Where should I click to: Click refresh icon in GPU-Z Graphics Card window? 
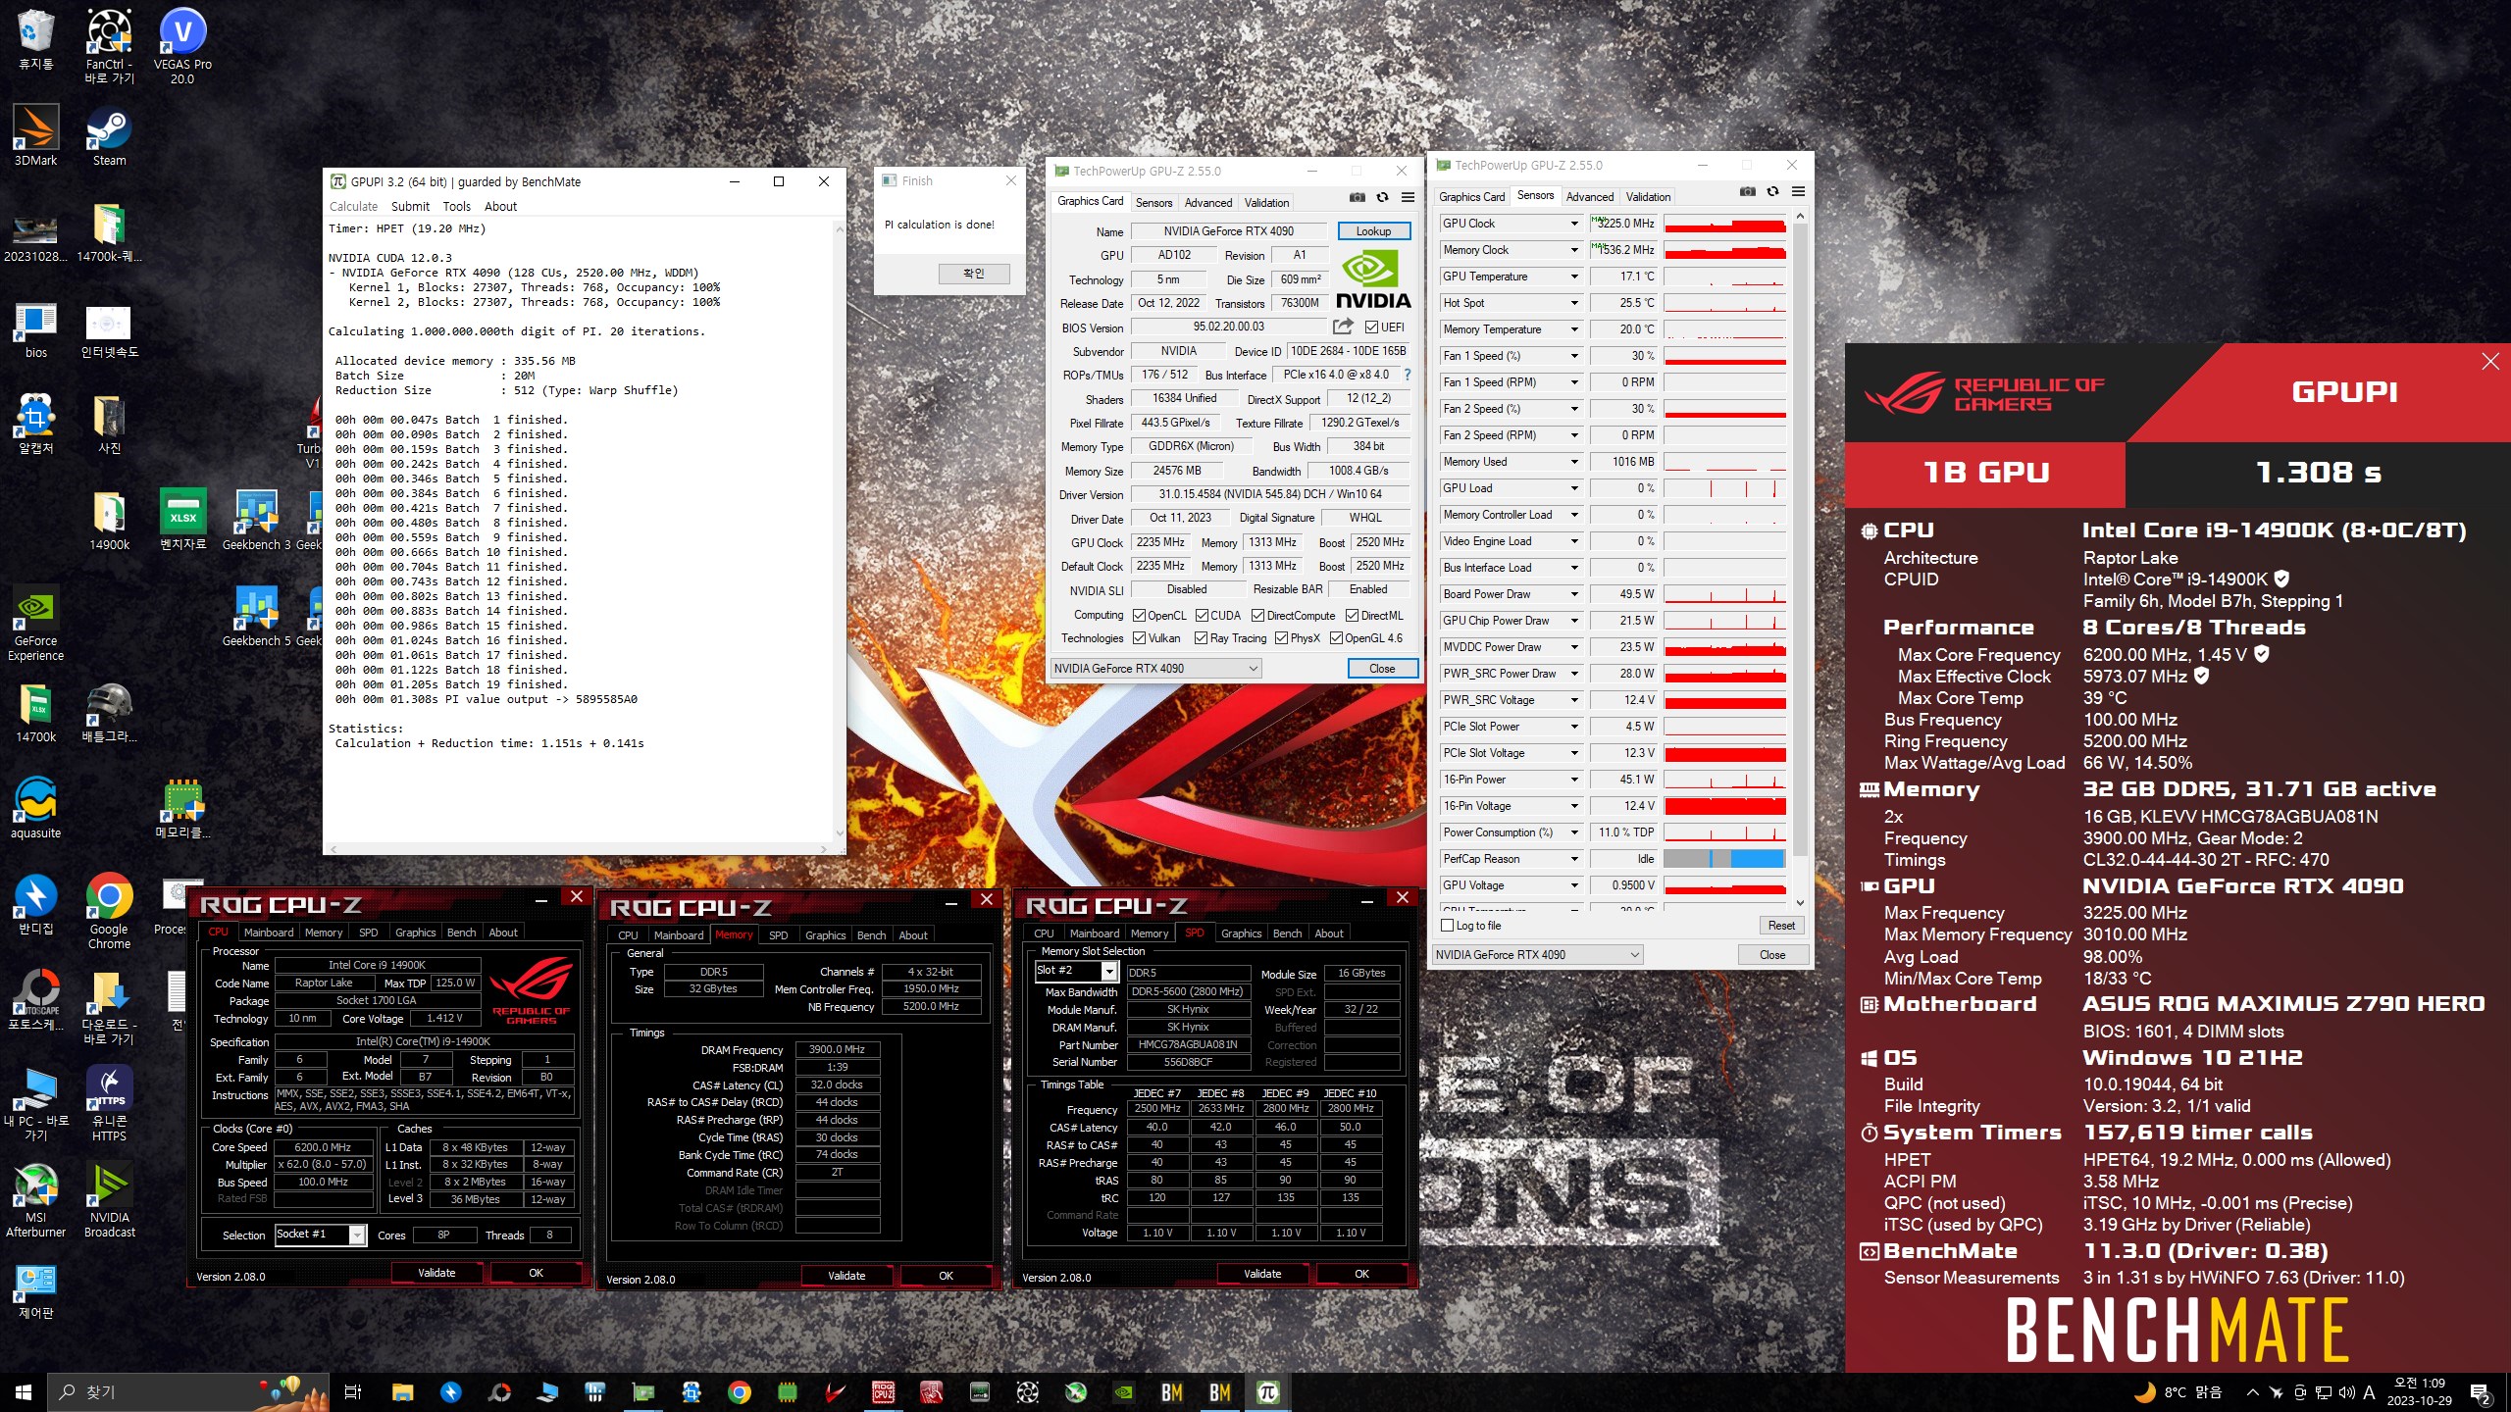click(1382, 197)
